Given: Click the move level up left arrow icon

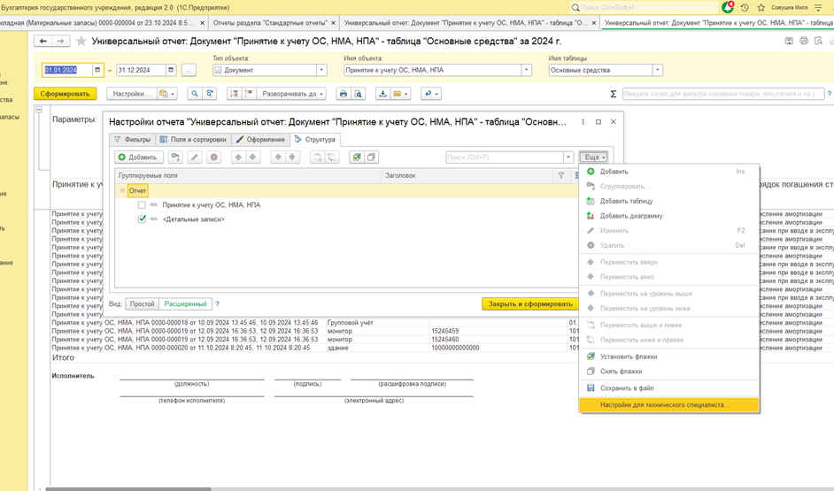Looking at the screenshot, I should (x=277, y=157).
